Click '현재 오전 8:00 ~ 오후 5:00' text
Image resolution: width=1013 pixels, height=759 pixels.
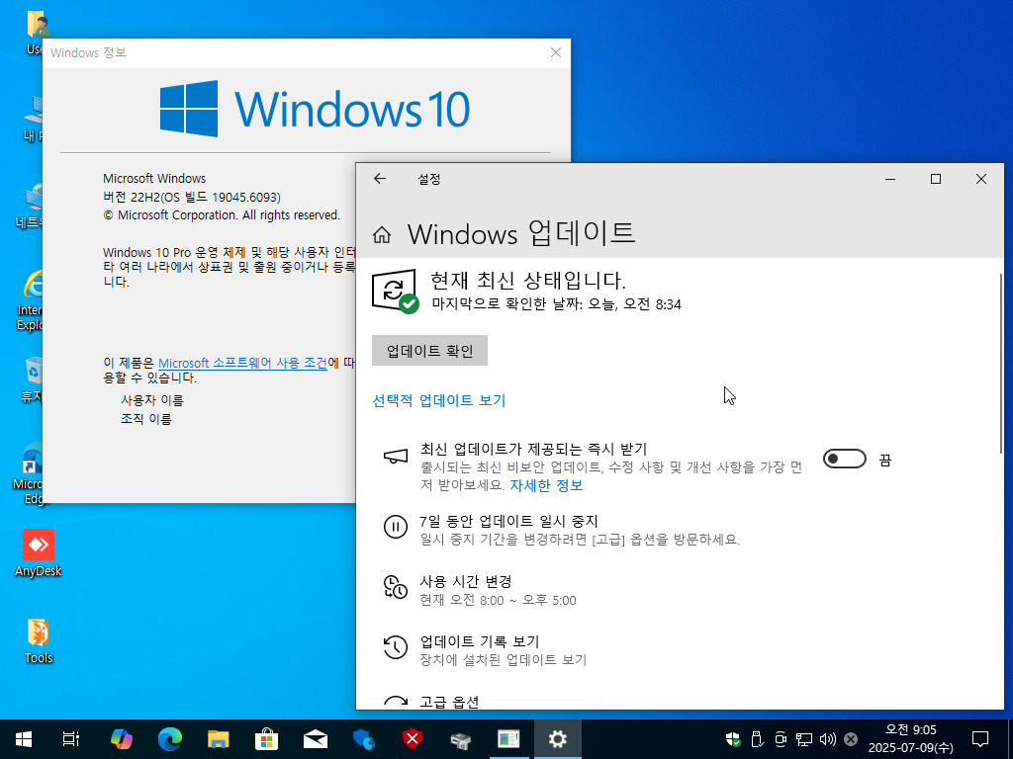pyautogui.click(x=499, y=600)
